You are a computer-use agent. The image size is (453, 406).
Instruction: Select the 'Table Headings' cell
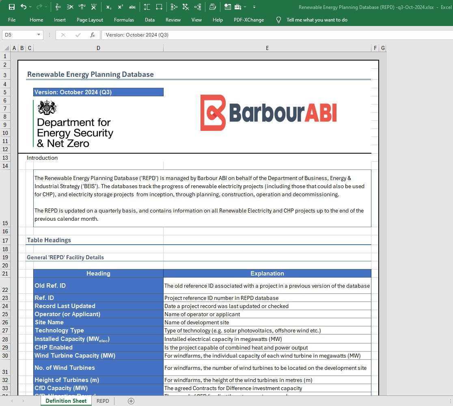(49, 240)
